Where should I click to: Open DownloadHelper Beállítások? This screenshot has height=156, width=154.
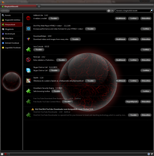[121, 39]
